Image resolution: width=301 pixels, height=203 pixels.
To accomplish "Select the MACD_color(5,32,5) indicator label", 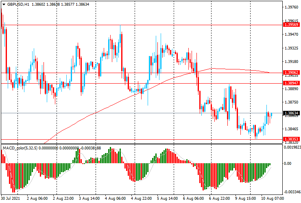I will coord(20,148).
